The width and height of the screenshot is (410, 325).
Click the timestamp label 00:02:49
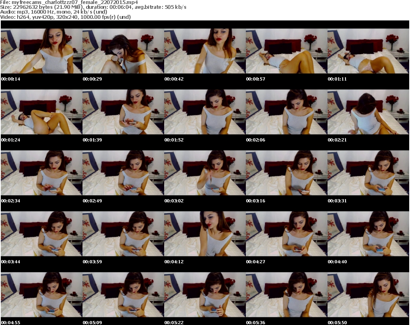(92, 201)
